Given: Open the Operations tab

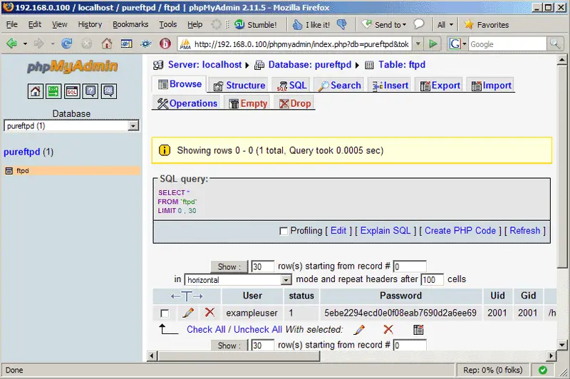Looking at the screenshot, I should [187, 103].
